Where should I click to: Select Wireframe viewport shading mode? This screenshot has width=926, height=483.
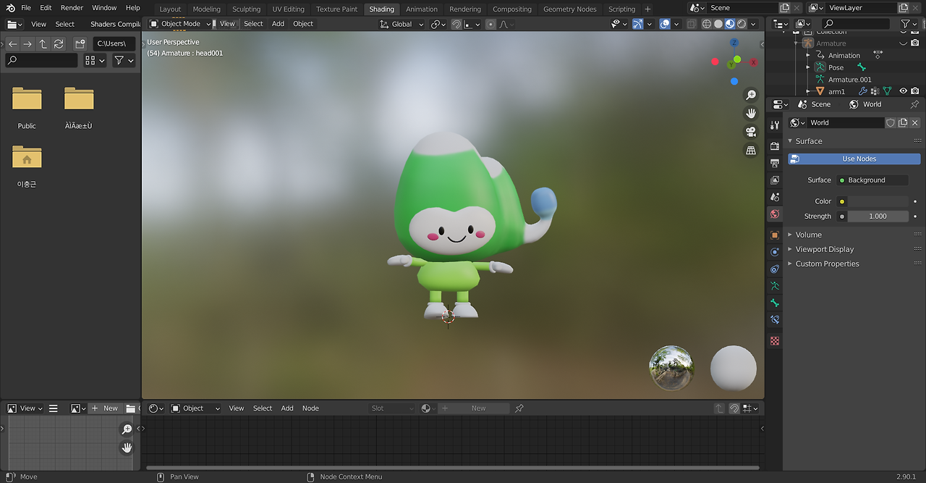707,24
